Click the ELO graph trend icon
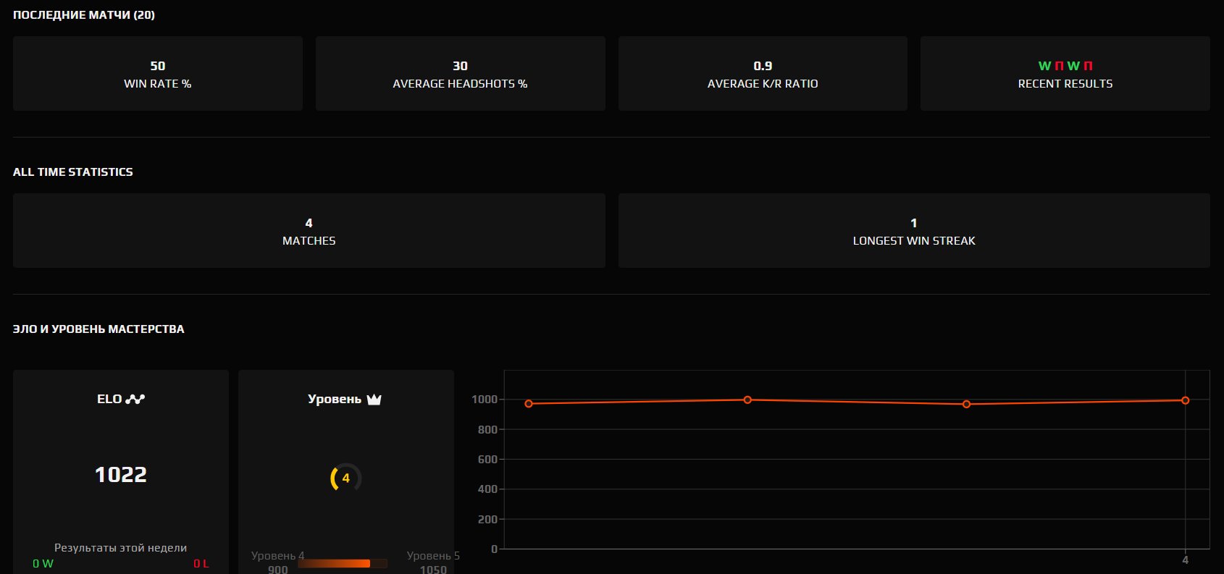The height and width of the screenshot is (574, 1224). (135, 399)
